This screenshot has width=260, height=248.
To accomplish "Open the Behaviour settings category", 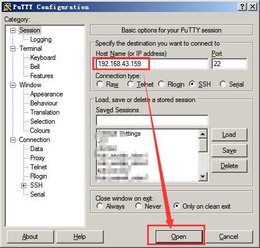I will pyautogui.click(x=44, y=103).
